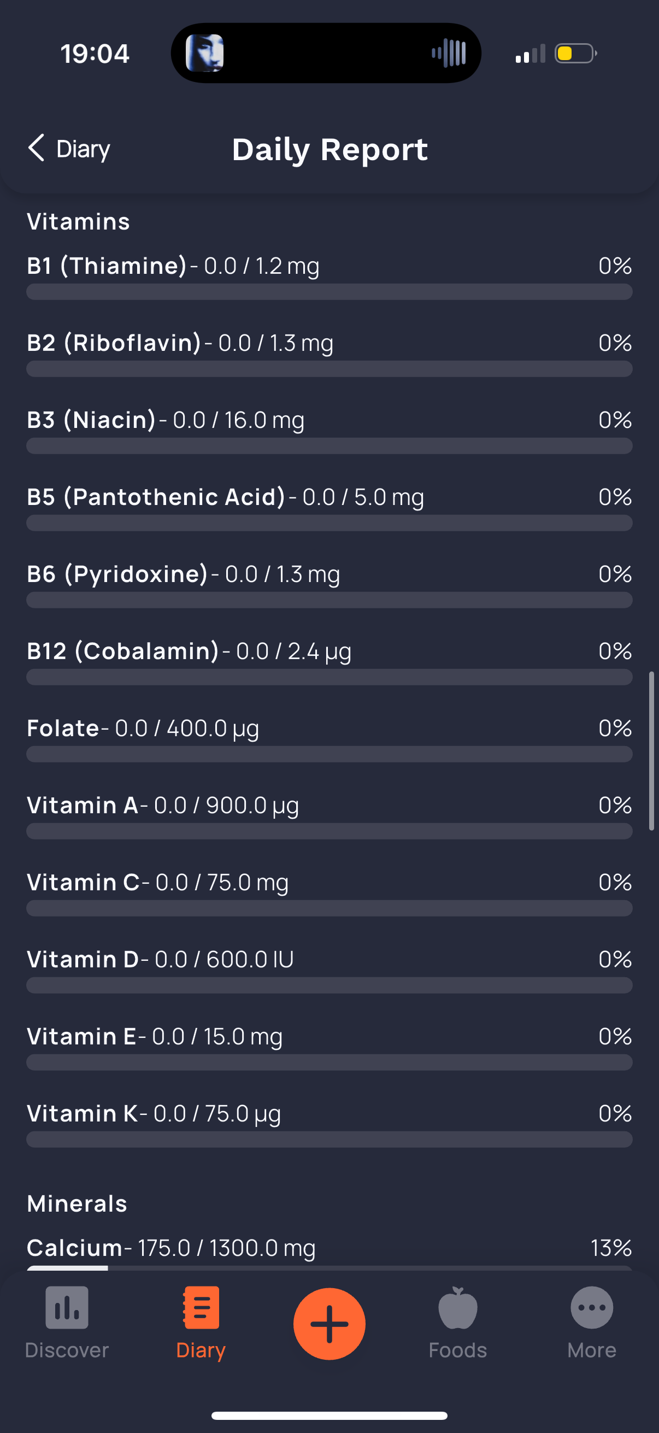The image size is (659, 1433).
Task: Tap the Minerals section heading
Action: [x=77, y=1203]
